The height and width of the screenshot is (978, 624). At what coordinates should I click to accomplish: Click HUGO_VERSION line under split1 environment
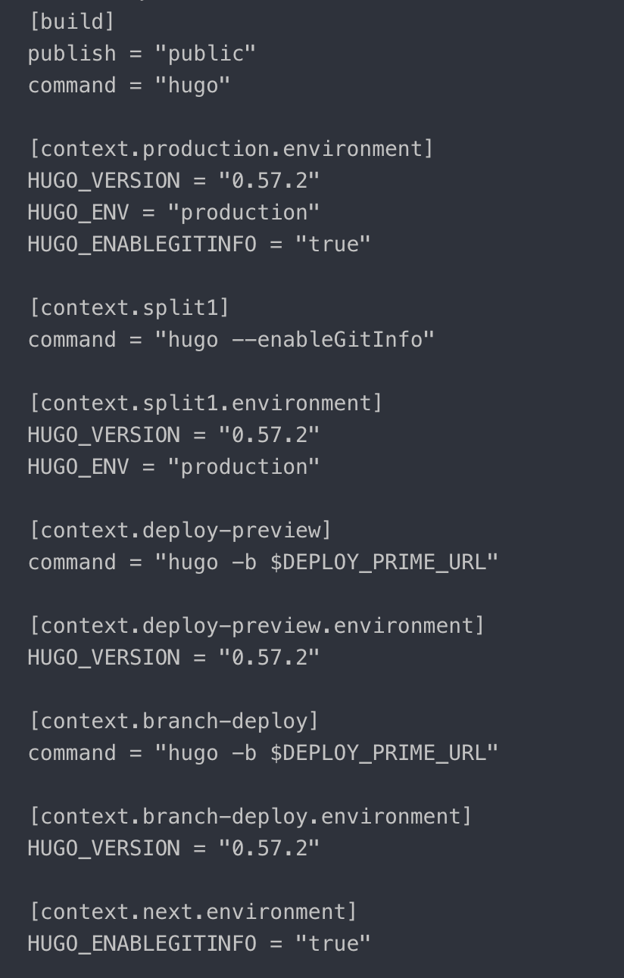[x=173, y=434]
